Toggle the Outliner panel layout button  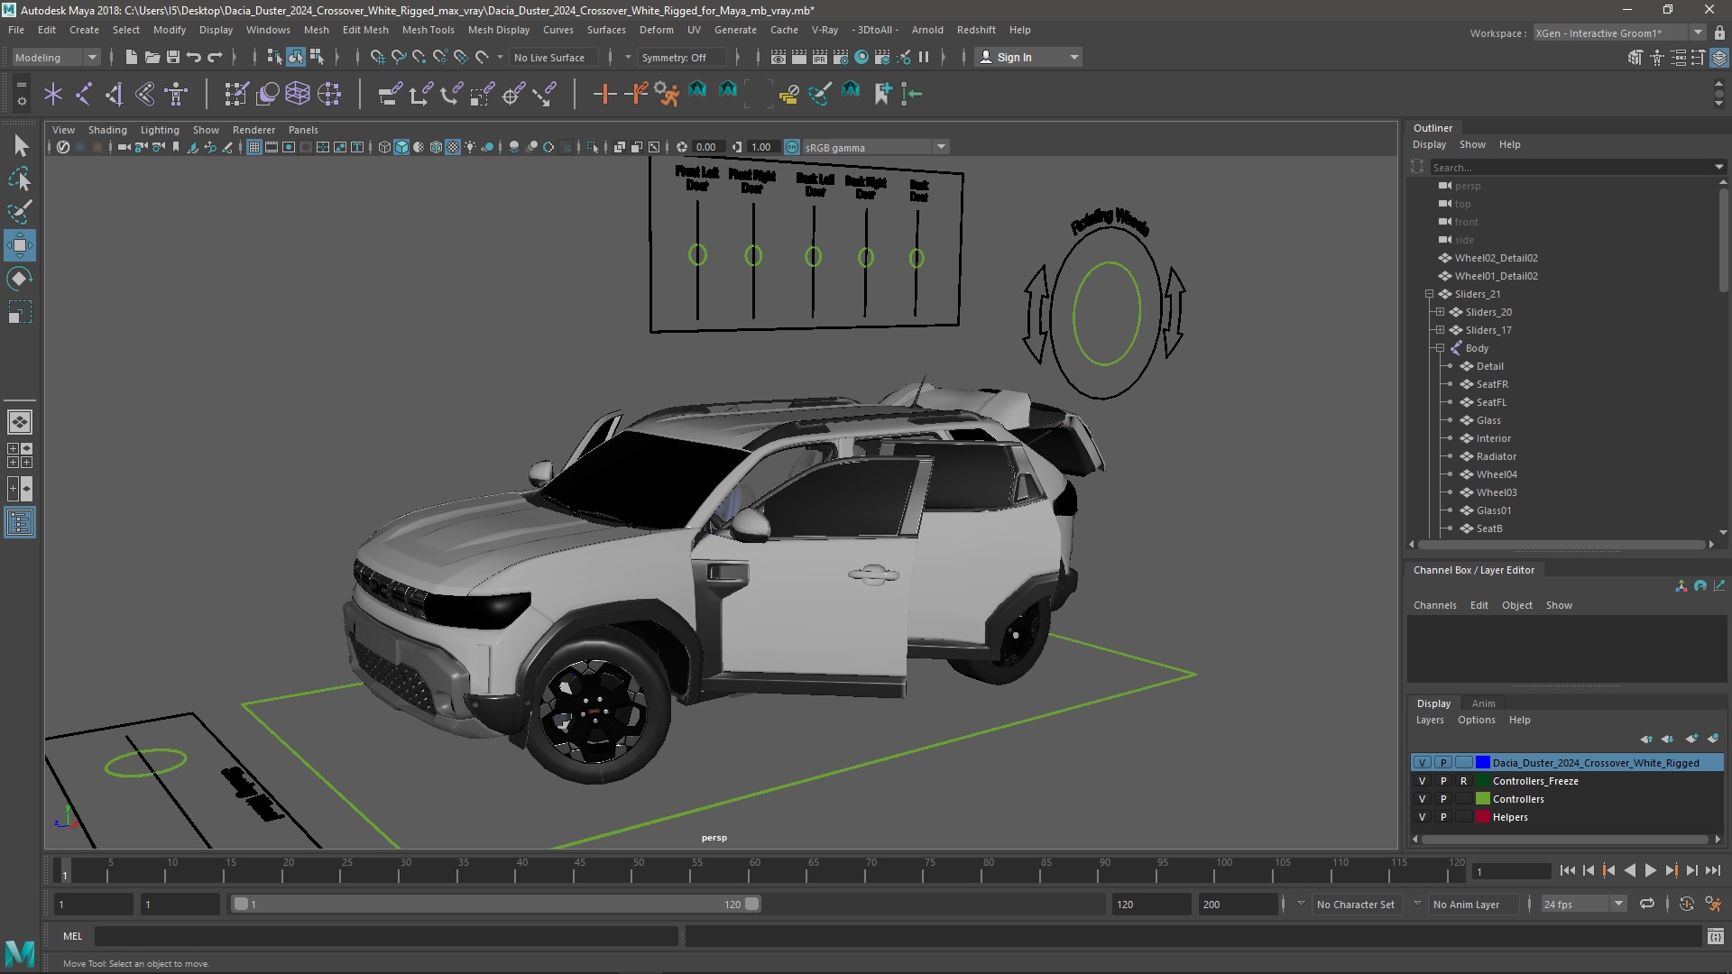(x=20, y=523)
